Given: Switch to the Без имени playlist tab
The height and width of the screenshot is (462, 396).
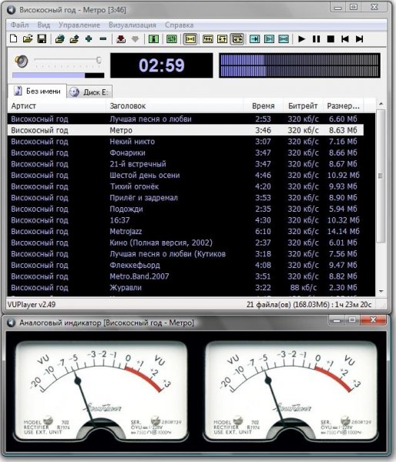Looking at the screenshot, I should [37, 91].
